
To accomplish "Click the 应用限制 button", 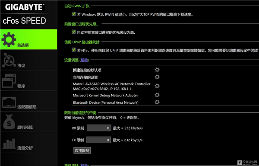I will 82,150.
